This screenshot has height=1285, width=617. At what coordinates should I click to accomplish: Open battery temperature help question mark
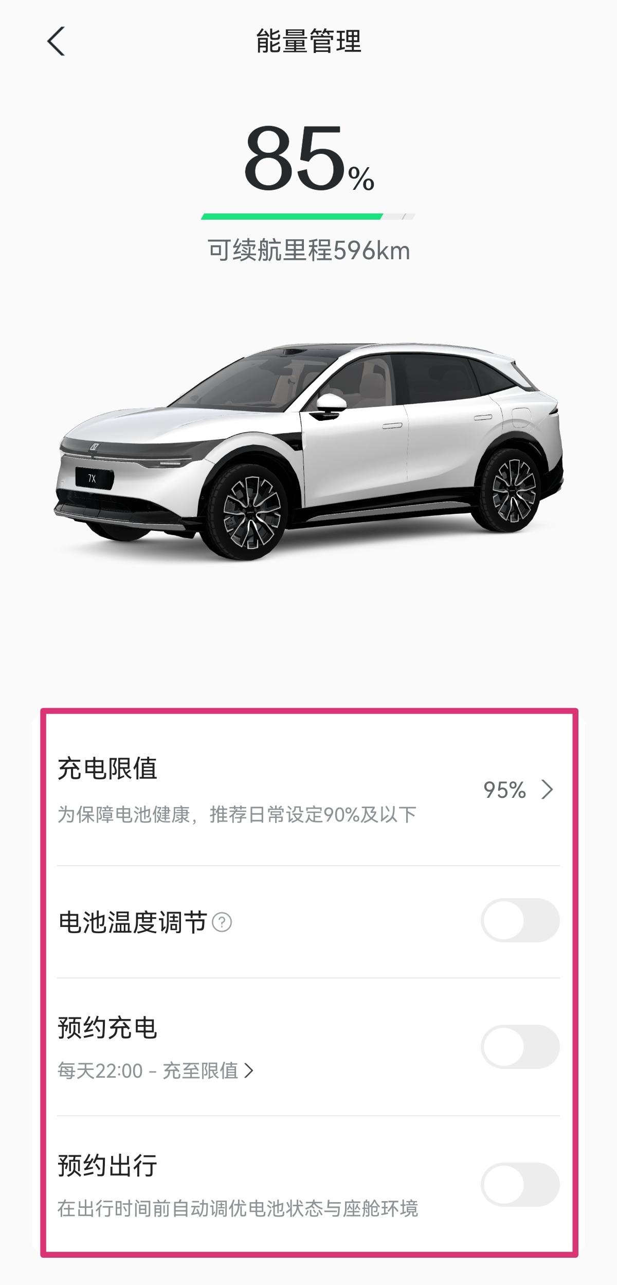pos(222,922)
